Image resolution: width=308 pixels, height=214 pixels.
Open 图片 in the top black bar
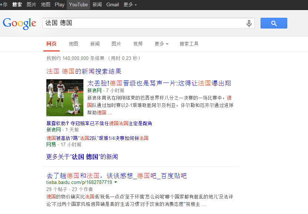[x=32, y=4]
